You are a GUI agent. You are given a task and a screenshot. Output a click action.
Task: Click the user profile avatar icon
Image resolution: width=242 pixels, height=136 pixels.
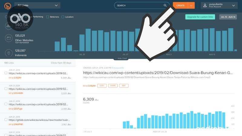point(205,5)
